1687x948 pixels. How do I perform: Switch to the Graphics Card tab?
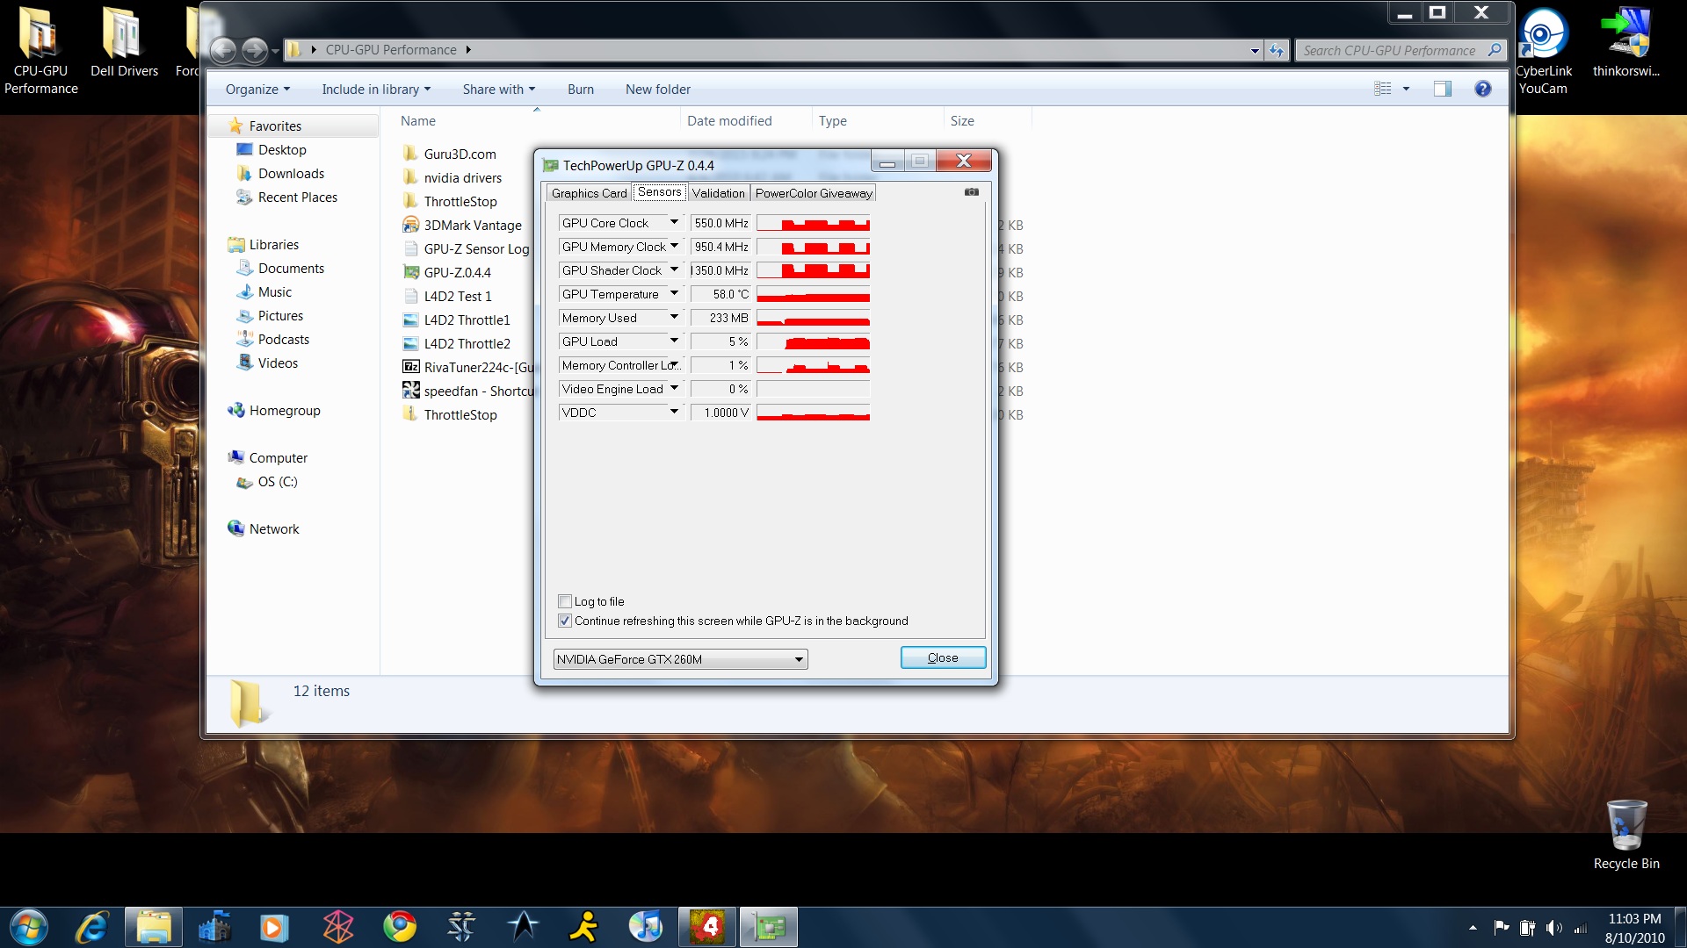tap(589, 193)
